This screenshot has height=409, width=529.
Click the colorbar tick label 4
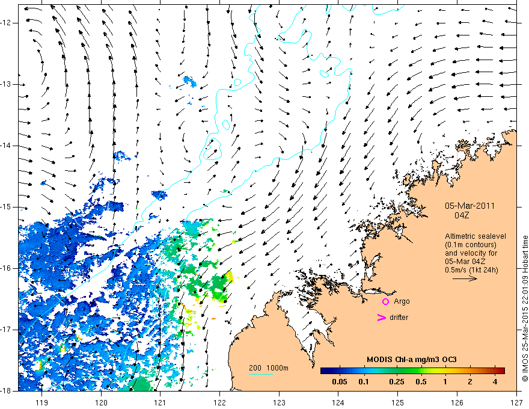point(495,382)
